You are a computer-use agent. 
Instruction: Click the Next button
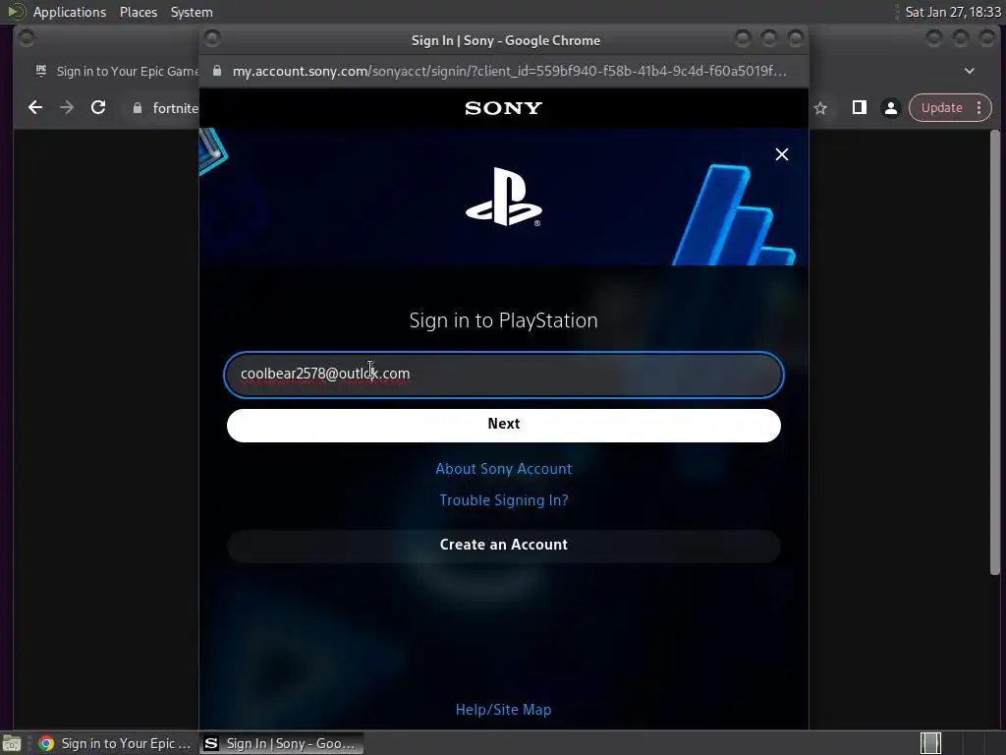[x=504, y=425]
